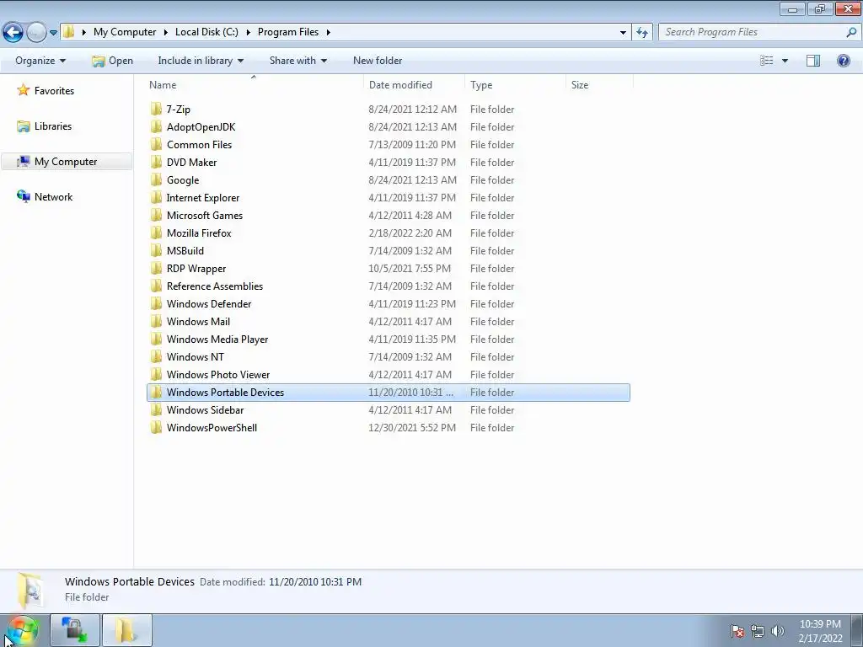
Task: Select the Windows Mail folder icon
Action: click(156, 321)
